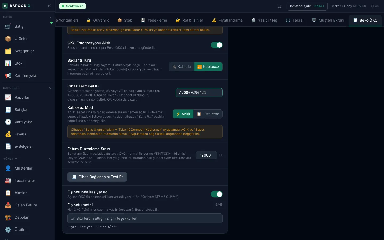Open Müşteriler person icon
Screen dimensions: 384x240
[8, 168]
